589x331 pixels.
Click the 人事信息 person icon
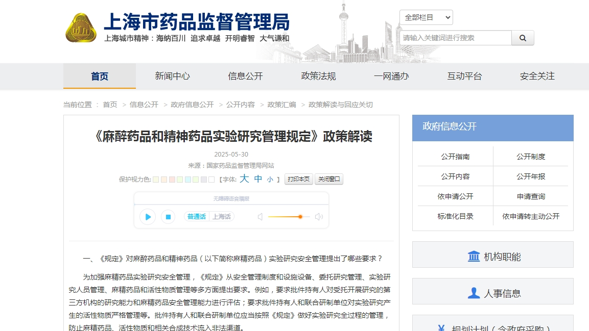click(x=474, y=293)
